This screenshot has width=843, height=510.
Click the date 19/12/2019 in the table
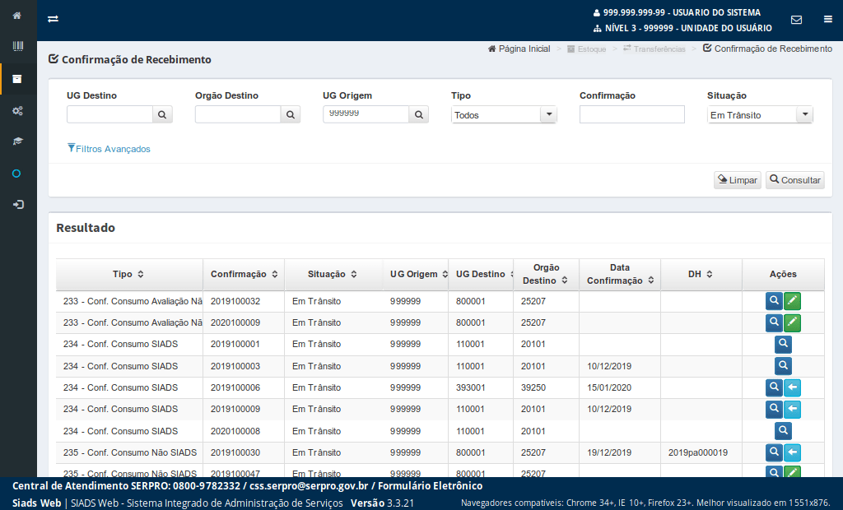pos(609,452)
